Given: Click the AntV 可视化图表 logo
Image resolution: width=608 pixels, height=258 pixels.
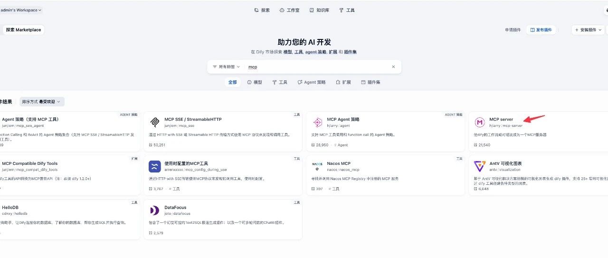Looking at the screenshot, I should click(480, 166).
